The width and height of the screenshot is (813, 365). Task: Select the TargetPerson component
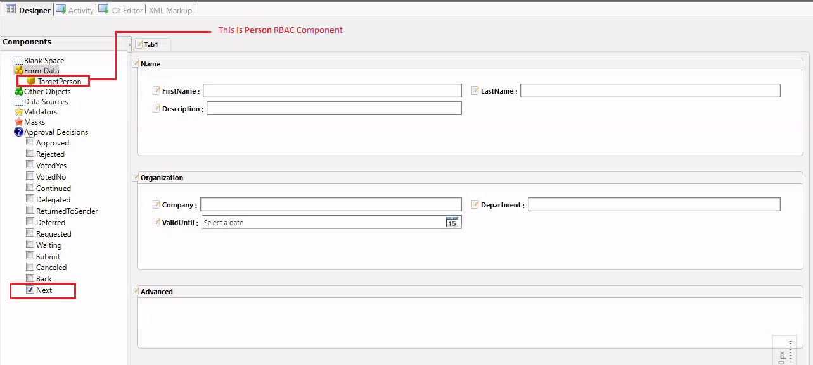(x=59, y=82)
